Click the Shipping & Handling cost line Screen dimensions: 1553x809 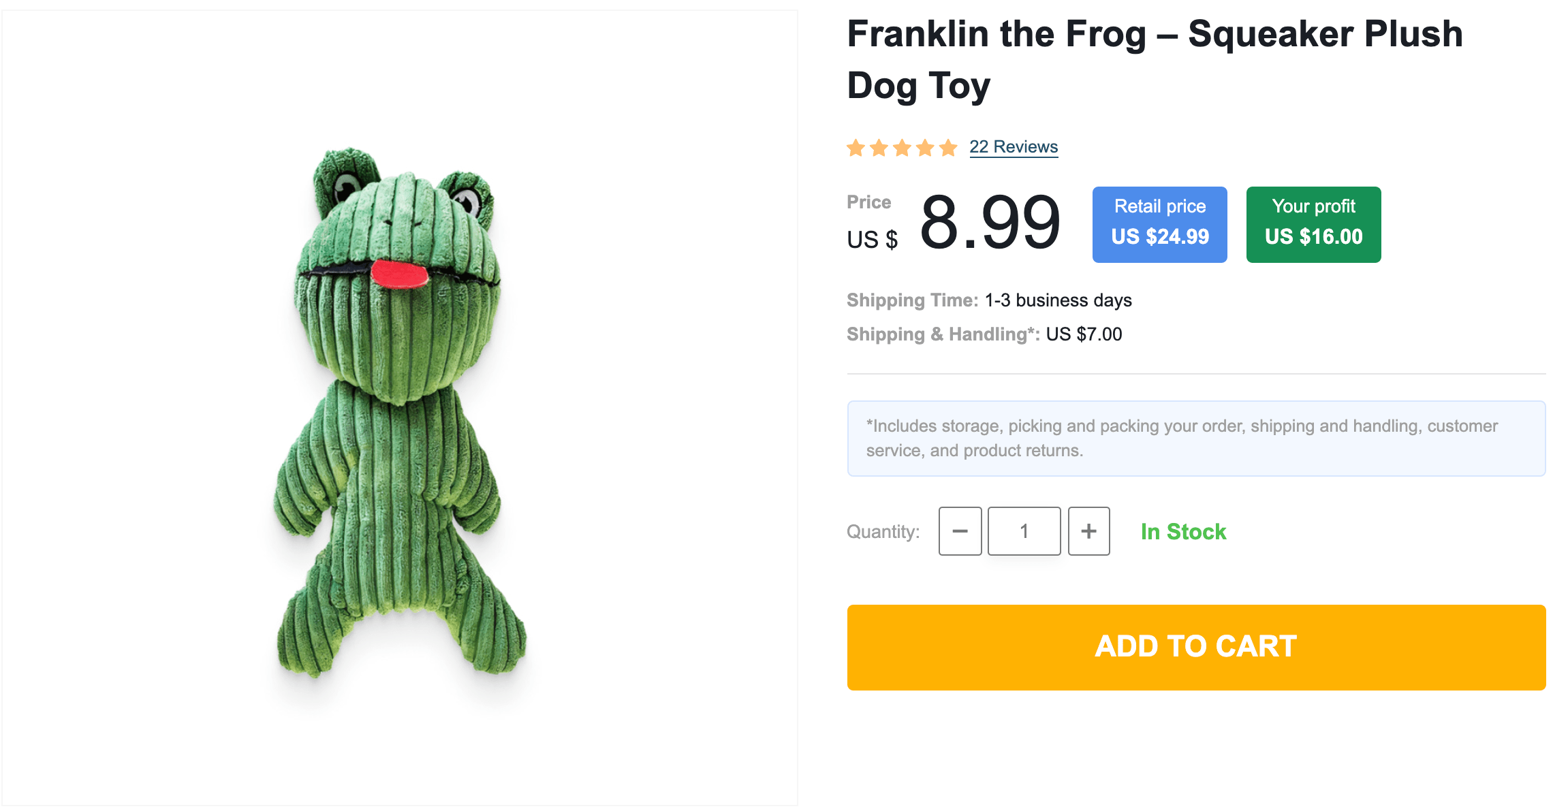[x=984, y=334]
